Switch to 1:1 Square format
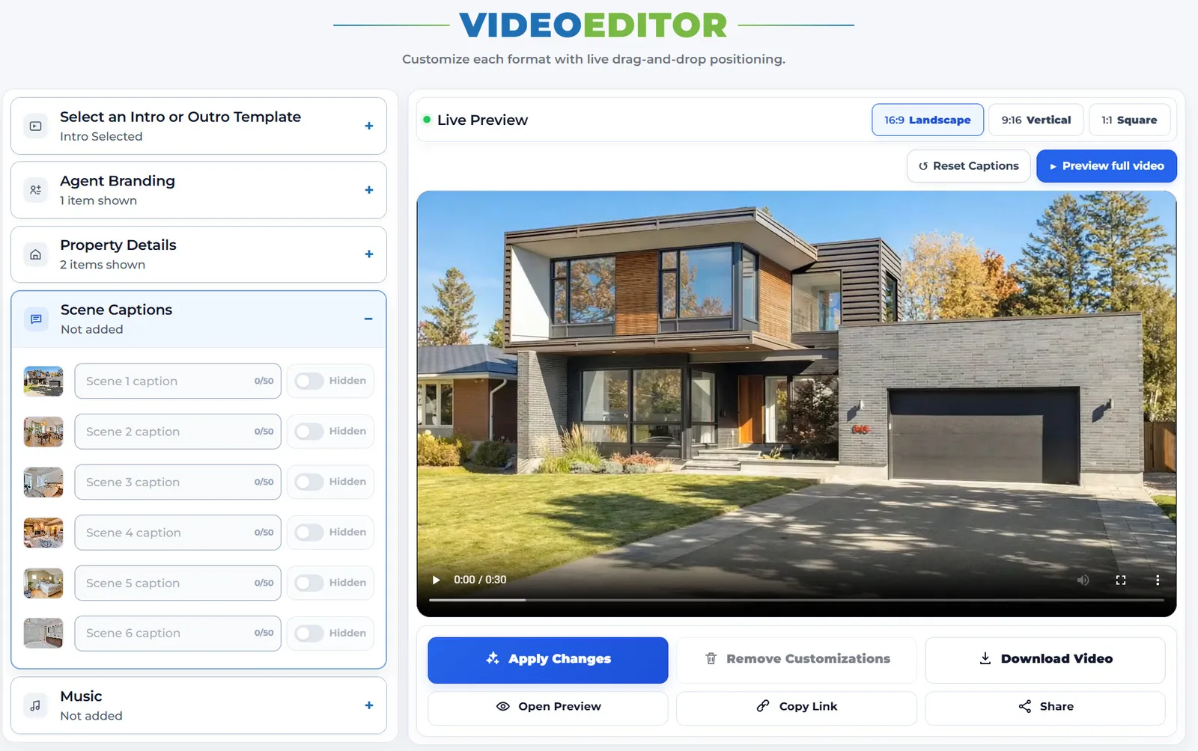The height and width of the screenshot is (751, 1198). (1129, 120)
